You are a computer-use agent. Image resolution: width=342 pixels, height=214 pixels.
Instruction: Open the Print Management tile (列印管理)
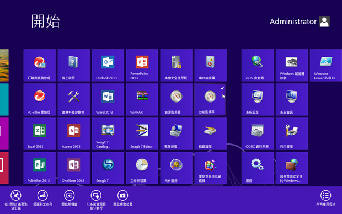pos(292,133)
